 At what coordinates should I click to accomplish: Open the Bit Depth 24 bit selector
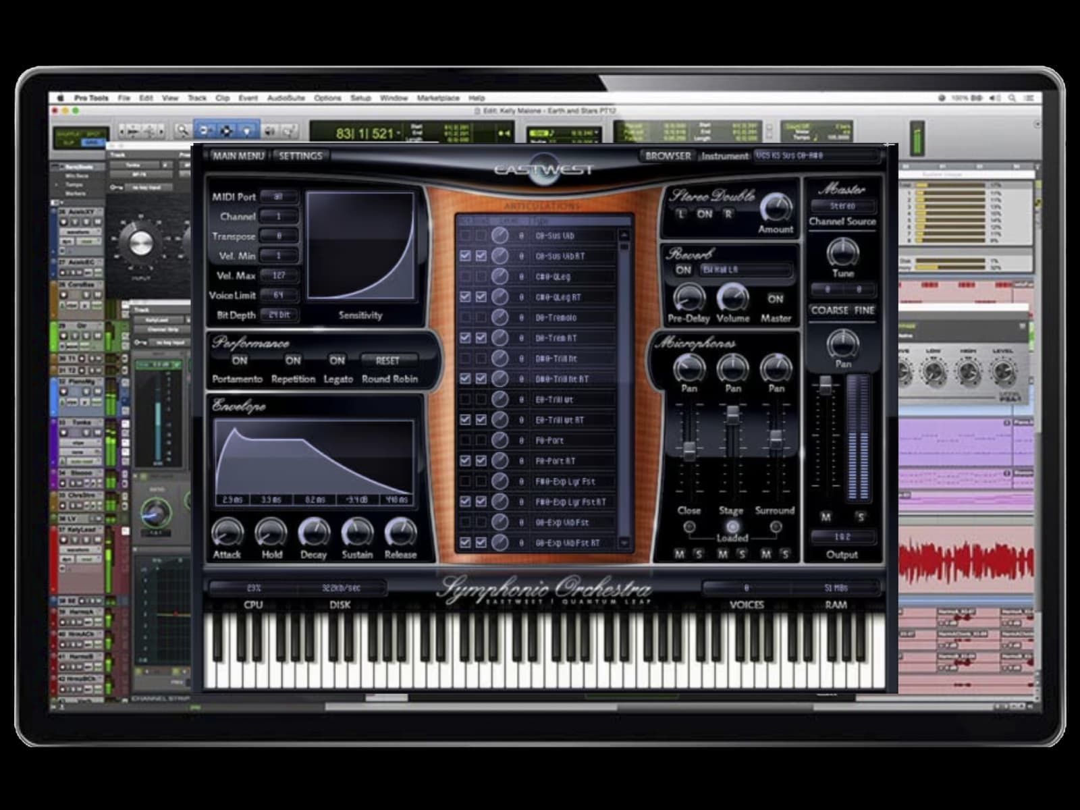279,315
